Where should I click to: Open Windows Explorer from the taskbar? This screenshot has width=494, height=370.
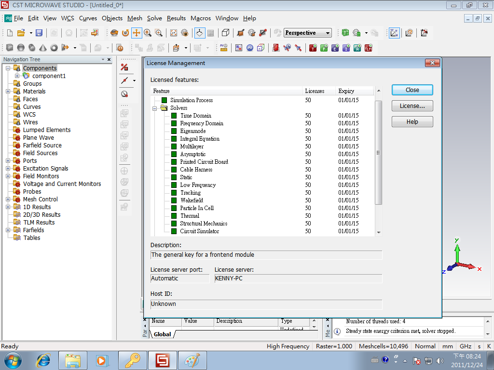click(x=72, y=360)
